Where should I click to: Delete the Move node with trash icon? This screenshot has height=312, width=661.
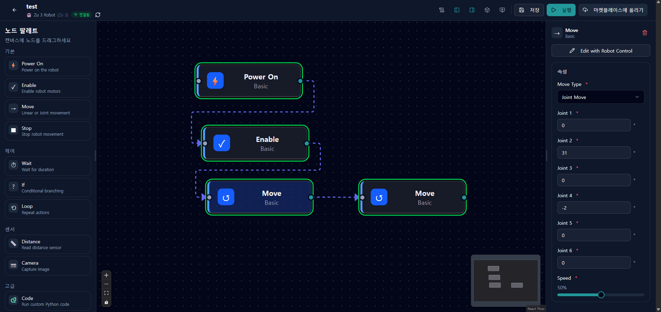(x=645, y=33)
